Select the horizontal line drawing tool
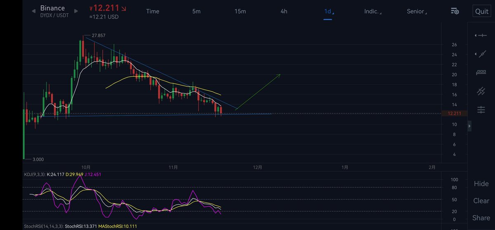 tap(481, 36)
